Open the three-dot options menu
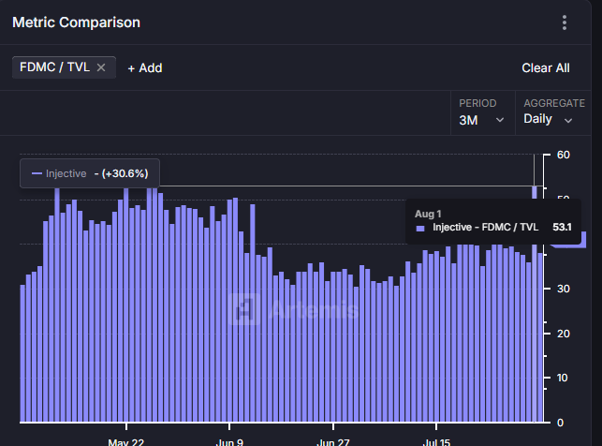Image resolution: width=602 pixels, height=446 pixels. (564, 22)
